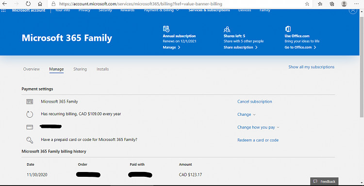Open Security in the top navigation
The height and width of the screenshot is (186, 364).
(x=105, y=10)
